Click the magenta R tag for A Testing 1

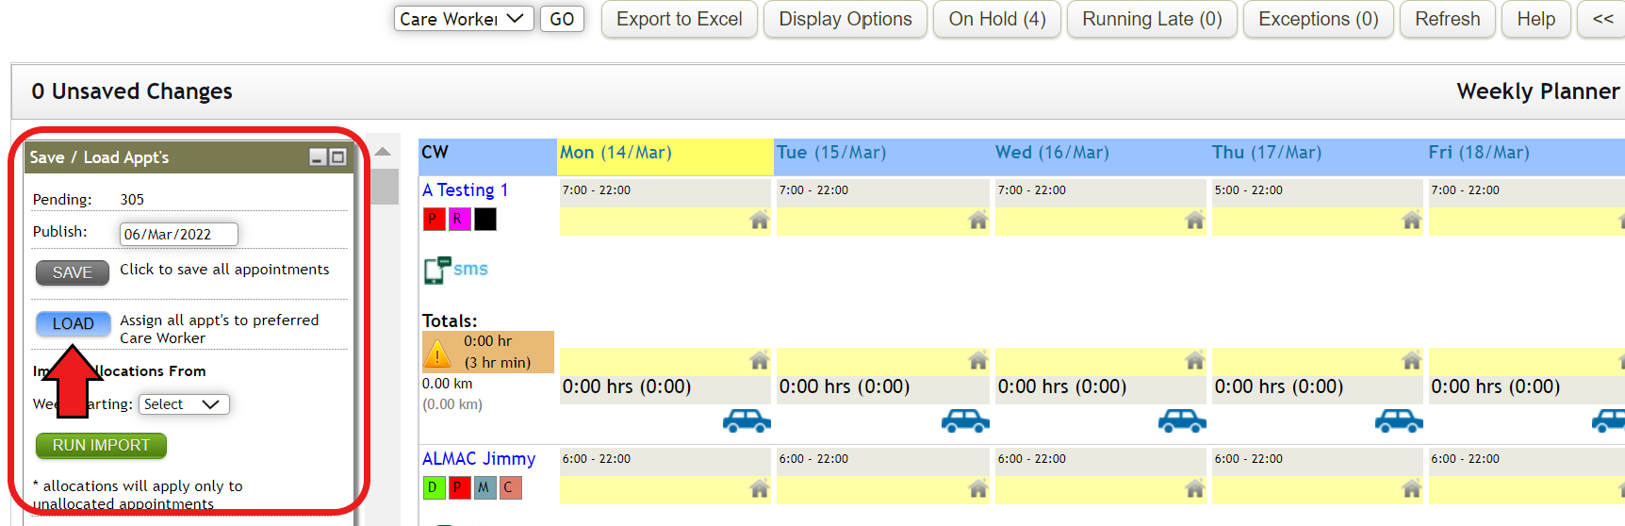[458, 220]
